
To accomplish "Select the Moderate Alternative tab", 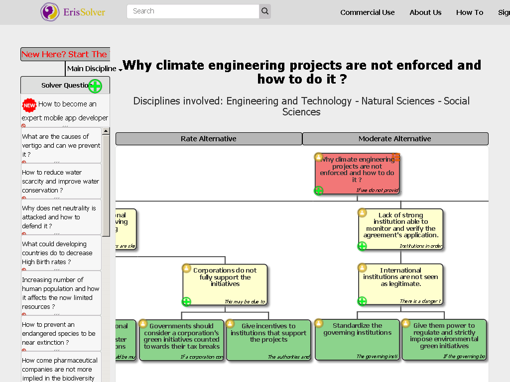I will (395, 139).
